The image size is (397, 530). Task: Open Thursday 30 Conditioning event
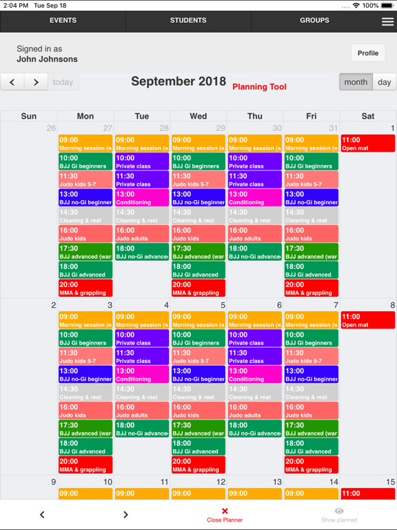pyautogui.click(x=255, y=198)
